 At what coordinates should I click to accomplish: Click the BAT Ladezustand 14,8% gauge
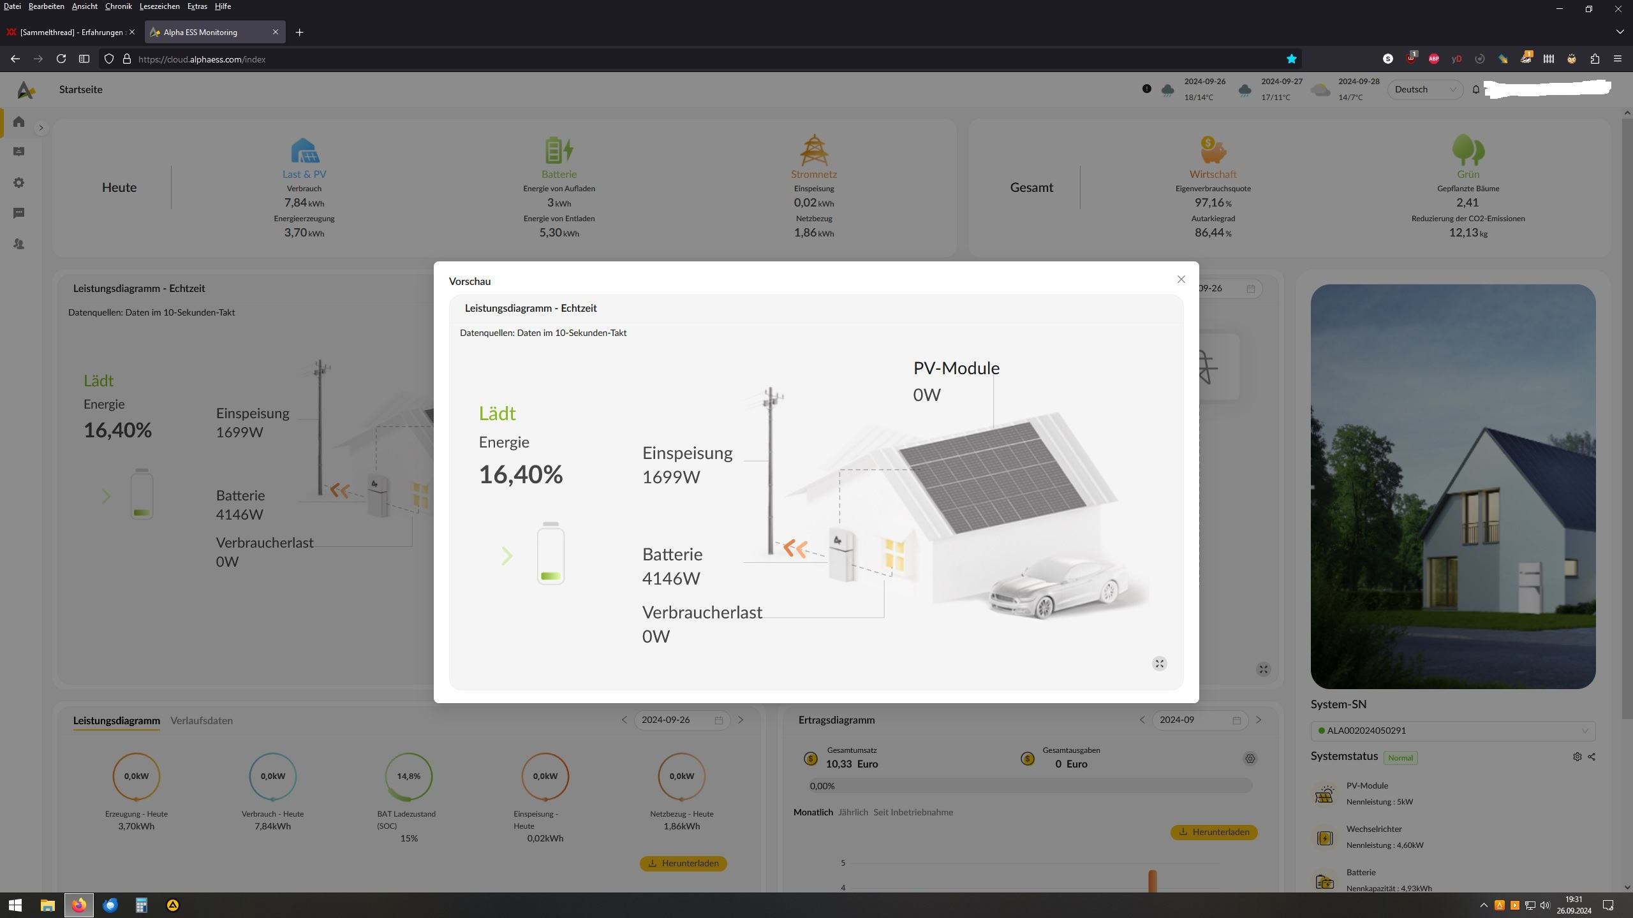click(x=409, y=776)
